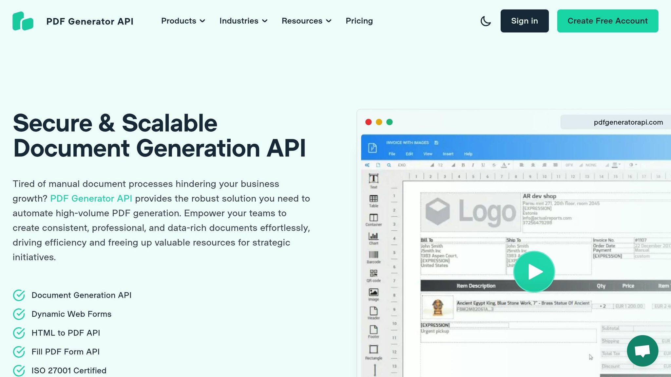
Task: Select the Image tool in the editor preview
Action: click(x=374, y=295)
